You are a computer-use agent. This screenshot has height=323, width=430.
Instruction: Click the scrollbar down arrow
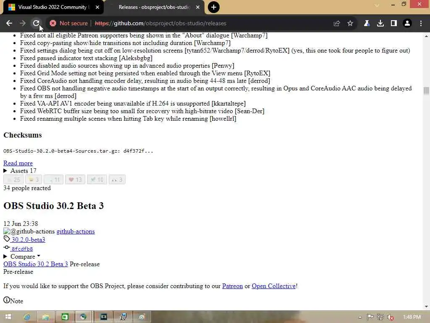[x=426, y=307]
